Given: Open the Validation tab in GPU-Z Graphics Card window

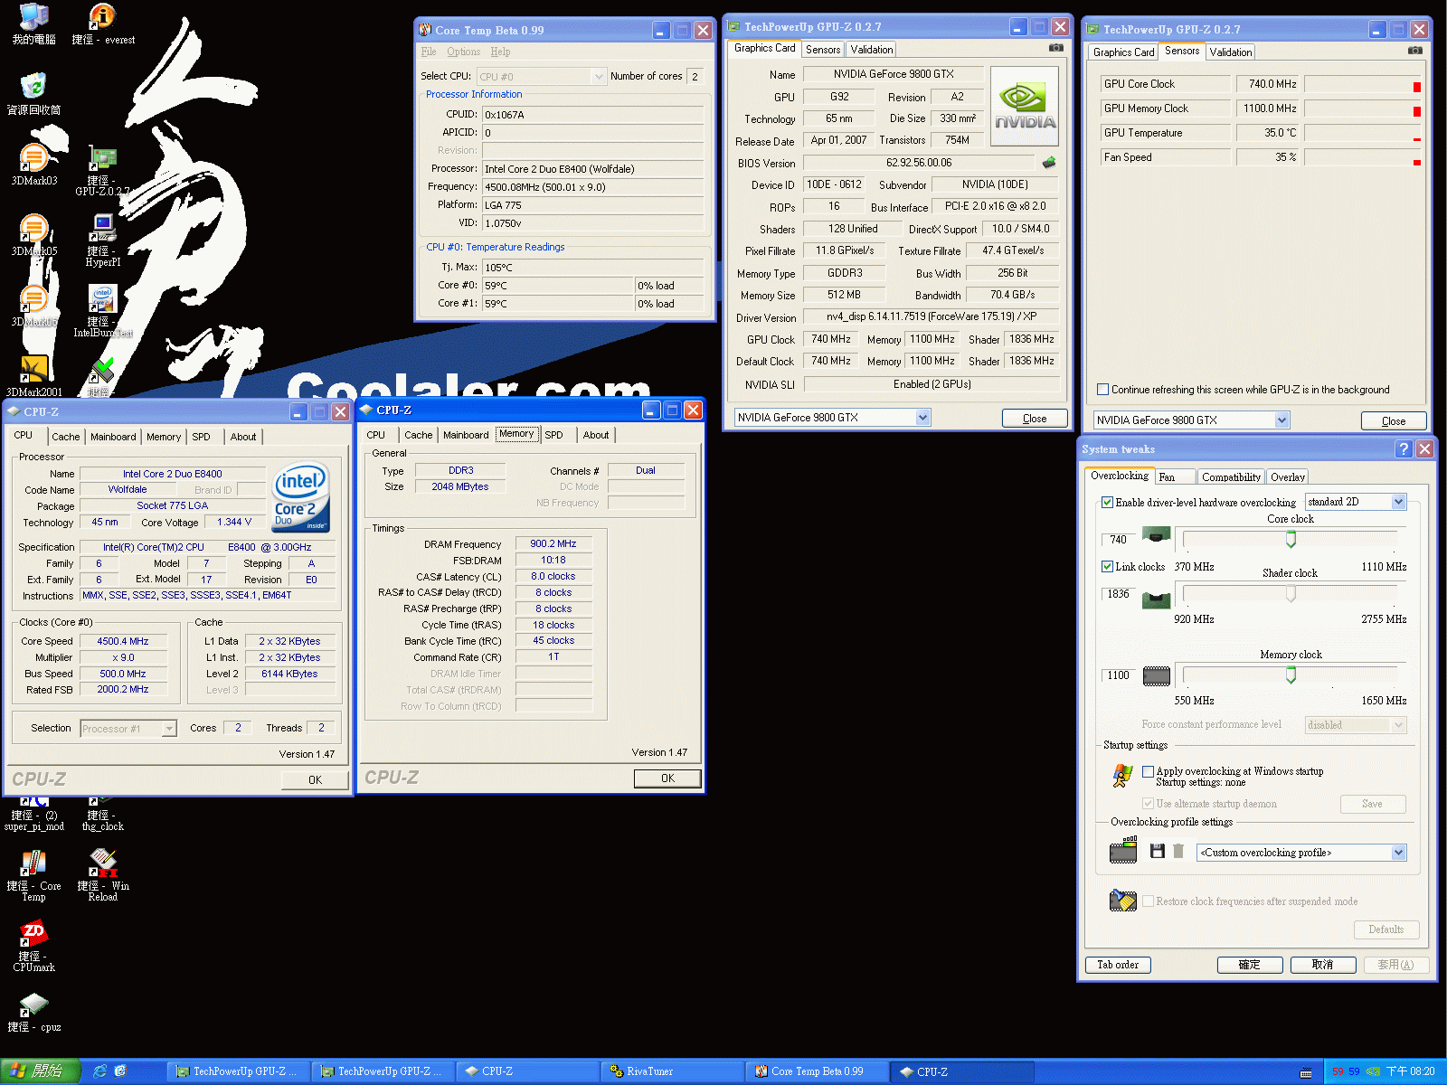Looking at the screenshot, I should click(872, 50).
